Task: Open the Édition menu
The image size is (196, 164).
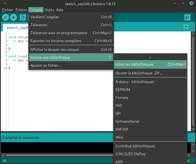Action: 21,10
